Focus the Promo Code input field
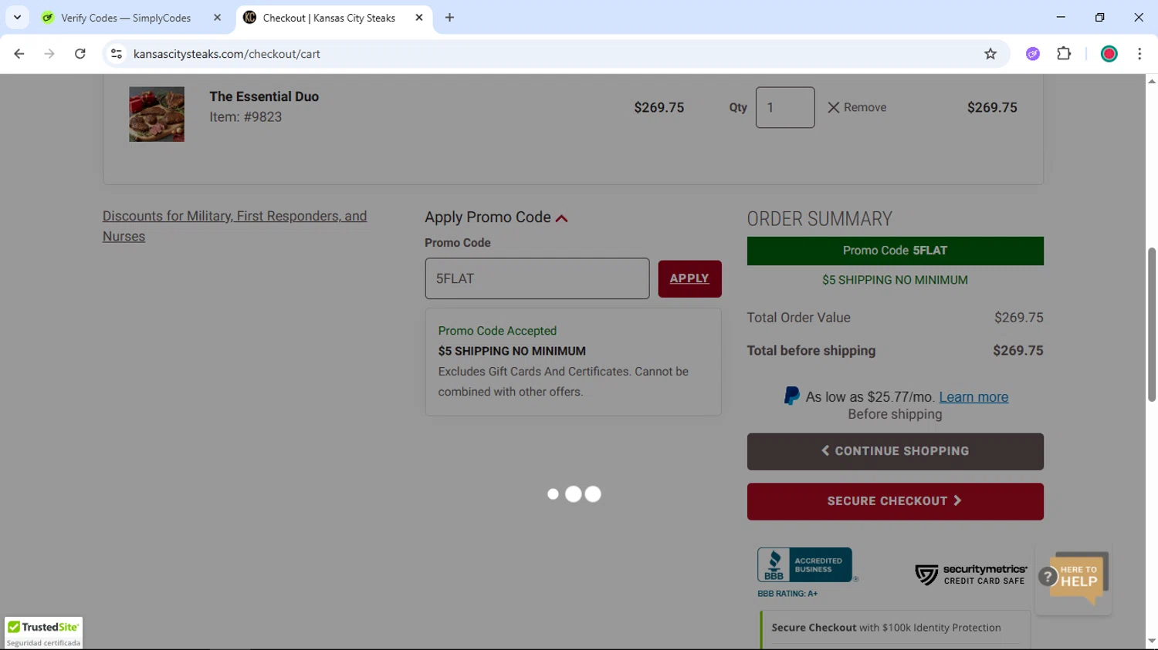 [537, 278]
